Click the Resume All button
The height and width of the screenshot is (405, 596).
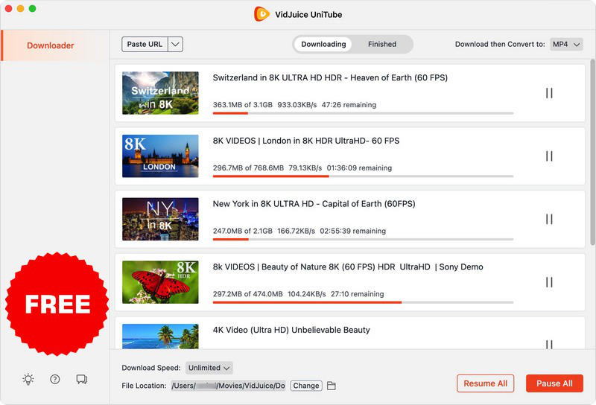point(486,383)
